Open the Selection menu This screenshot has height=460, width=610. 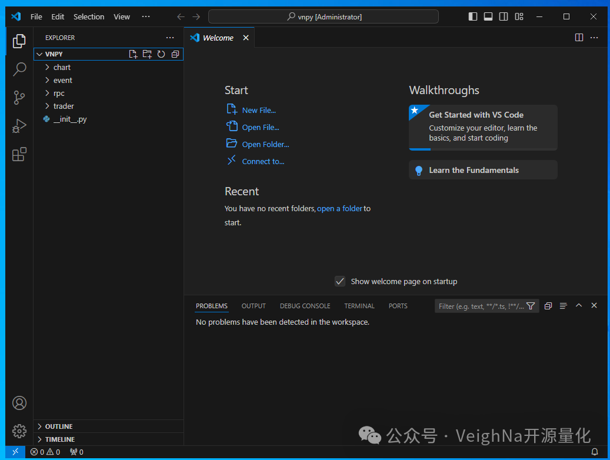(89, 16)
